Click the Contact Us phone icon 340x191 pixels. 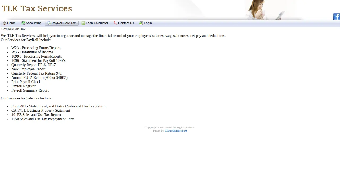click(115, 23)
